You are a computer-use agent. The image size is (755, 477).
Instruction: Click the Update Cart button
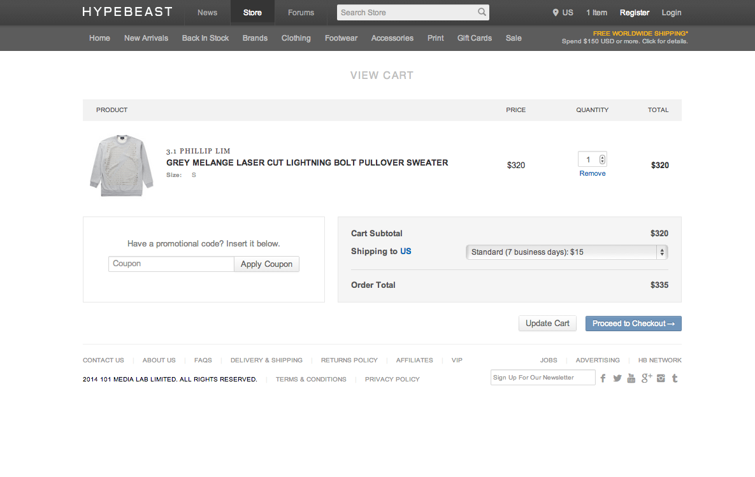point(547,324)
